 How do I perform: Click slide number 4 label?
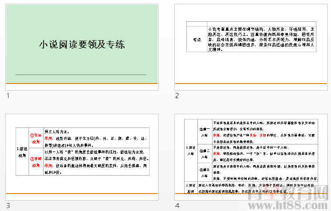[177, 206]
